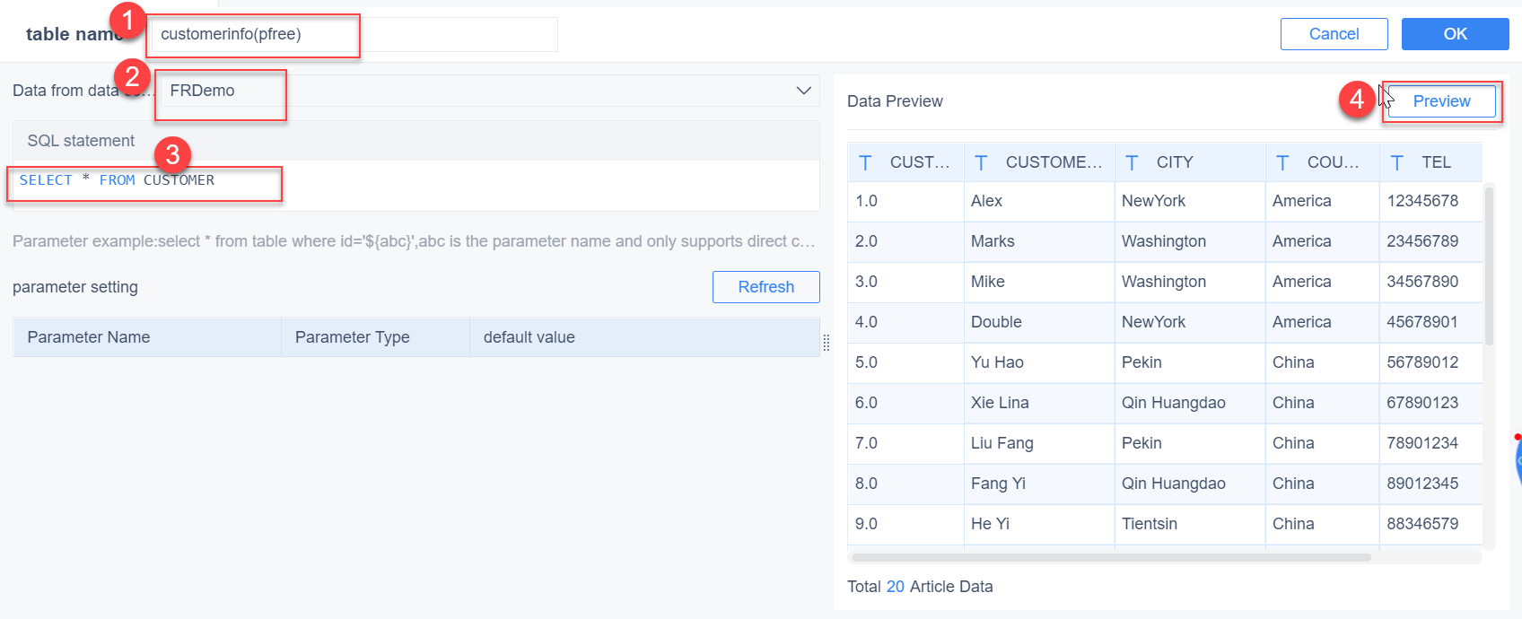Screen dimensions: 1522x619
Task: Cancel the dataset dialog
Action: [1334, 34]
